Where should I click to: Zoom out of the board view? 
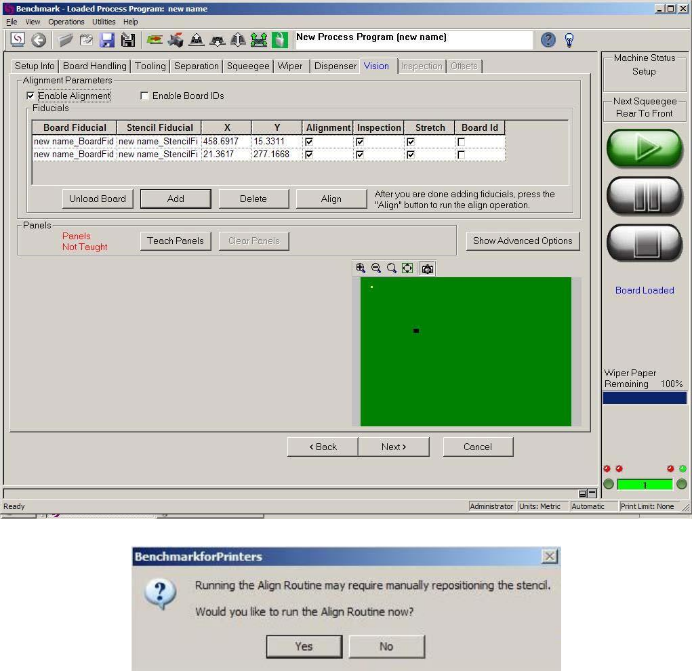click(x=376, y=268)
